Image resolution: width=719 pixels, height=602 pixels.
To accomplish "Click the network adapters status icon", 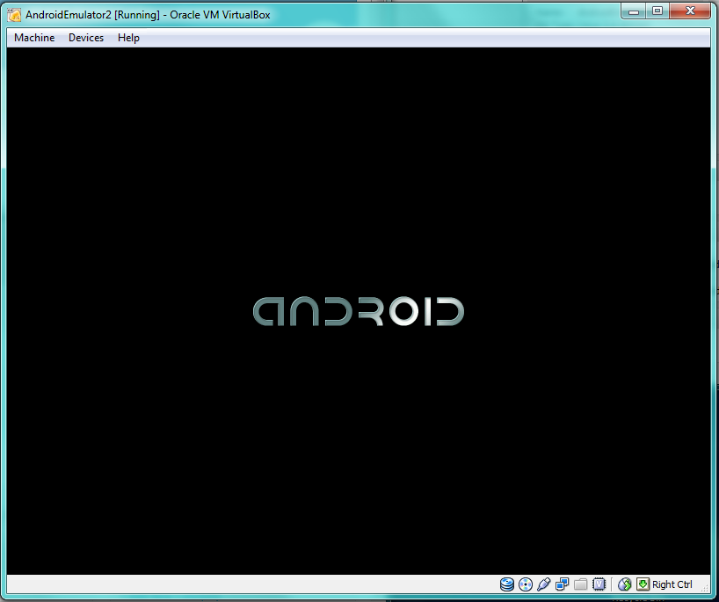I will coord(563,584).
